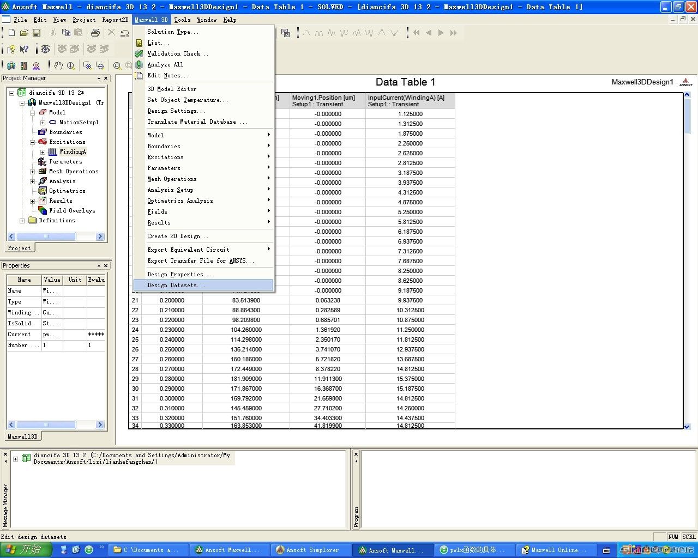Click the rewind to first playback icon

(x=417, y=33)
